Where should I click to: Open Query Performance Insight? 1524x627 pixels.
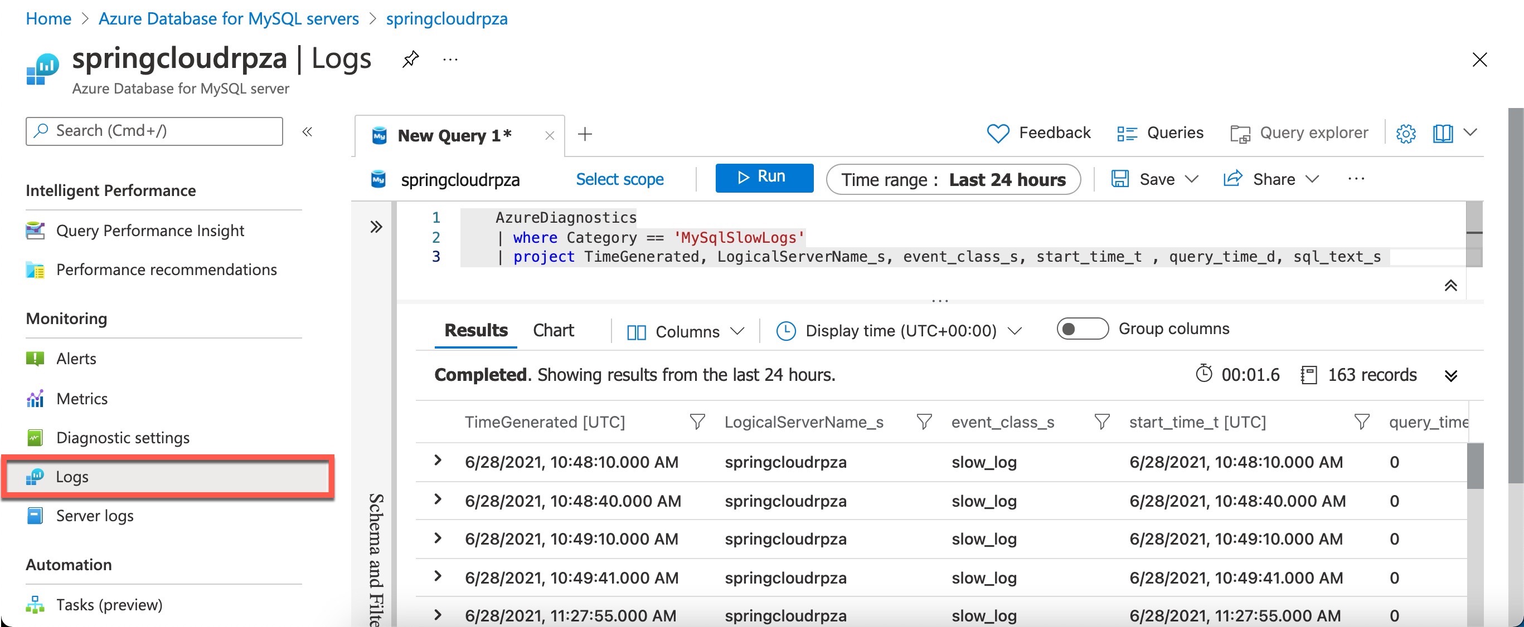[x=150, y=231]
